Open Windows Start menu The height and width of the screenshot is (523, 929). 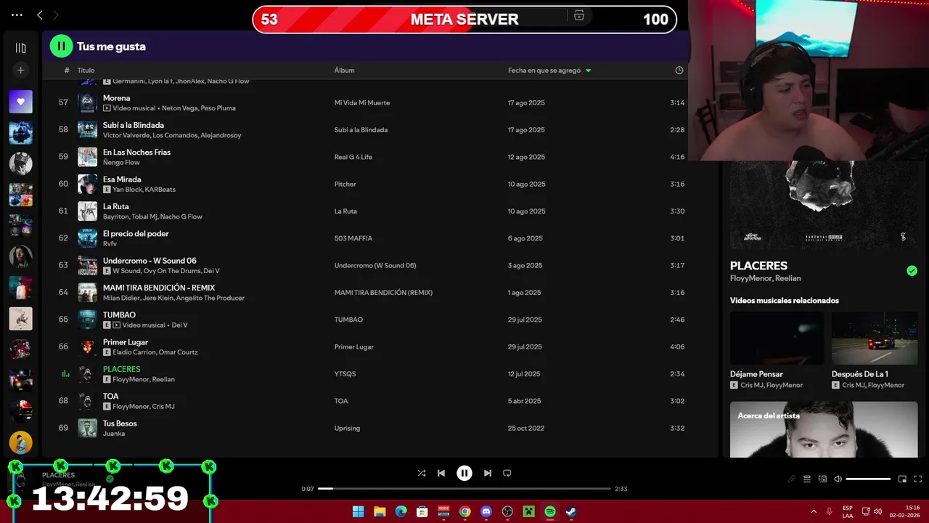click(x=359, y=511)
